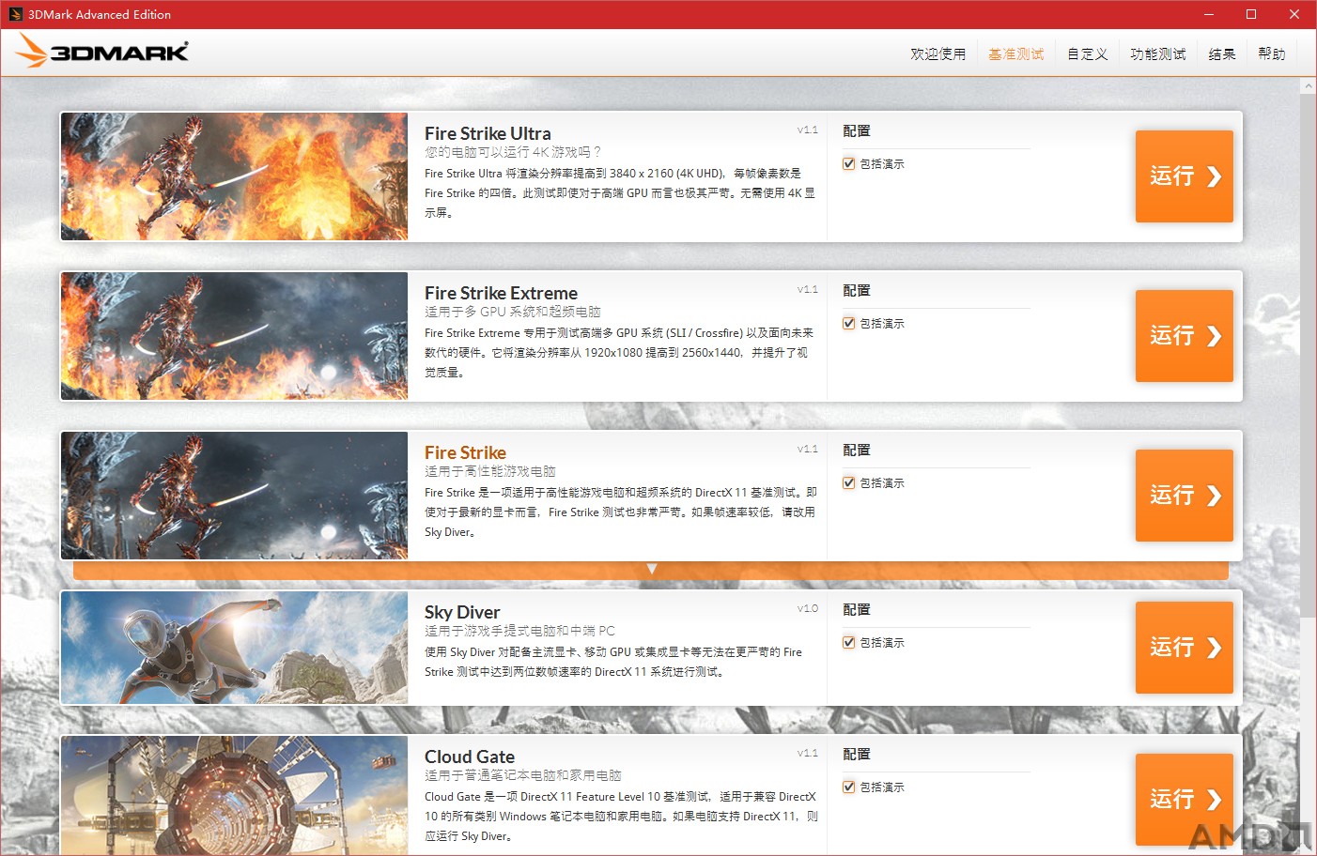Maximize the 3DMark window
Image resolution: width=1317 pixels, height=856 pixels.
click(x=1251, y=14)
